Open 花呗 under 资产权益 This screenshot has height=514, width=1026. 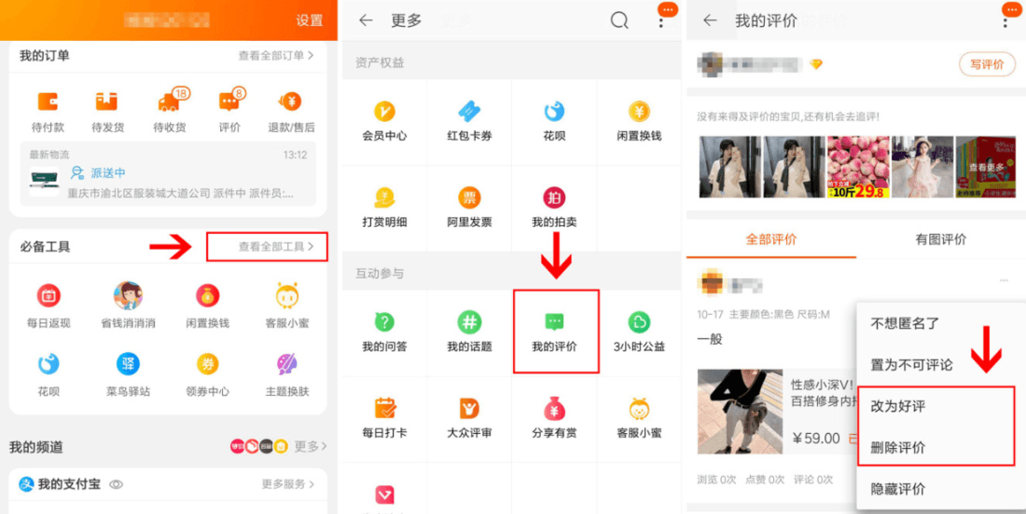554,113
